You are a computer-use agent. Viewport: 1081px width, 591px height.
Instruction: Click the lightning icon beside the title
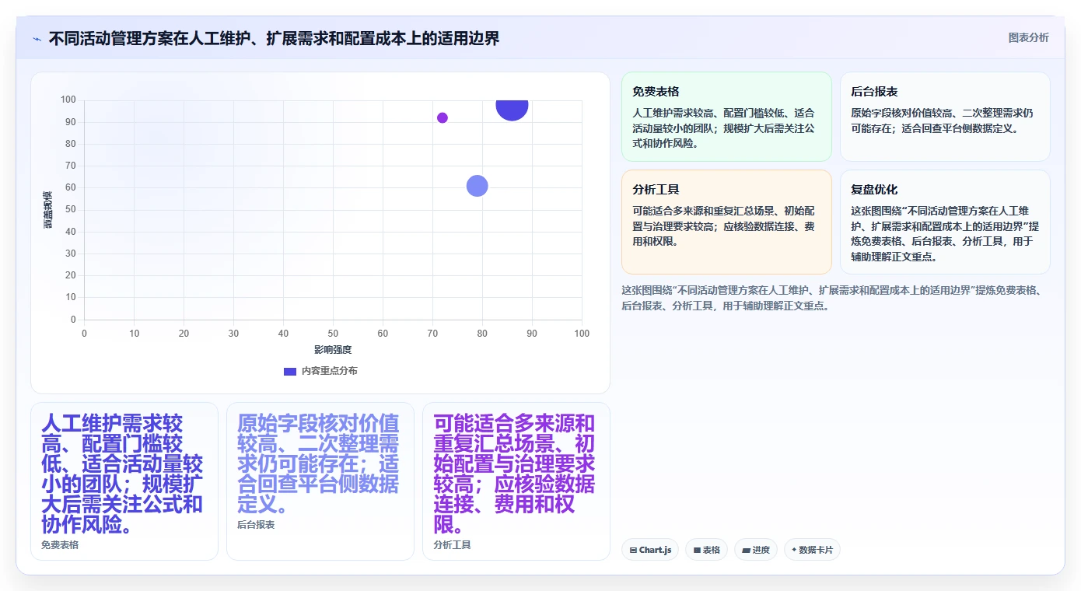click(37, 38)
